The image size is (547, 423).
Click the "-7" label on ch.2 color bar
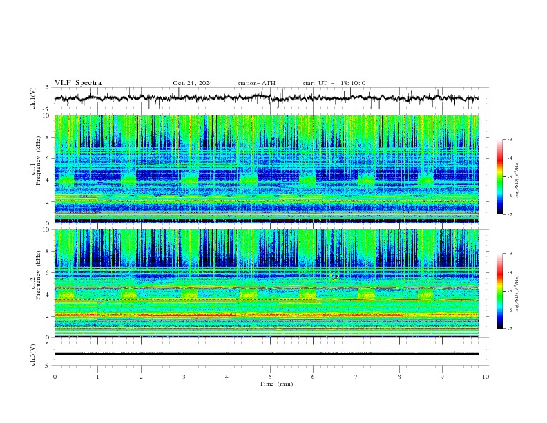click(x=509, y=329)
